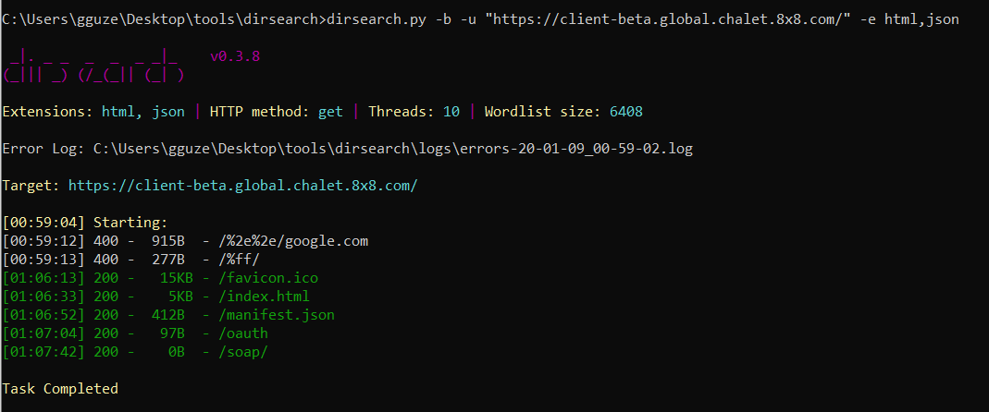Click the /oauth result line
Viewport: 989px width, 412px height.
point(135,333)
